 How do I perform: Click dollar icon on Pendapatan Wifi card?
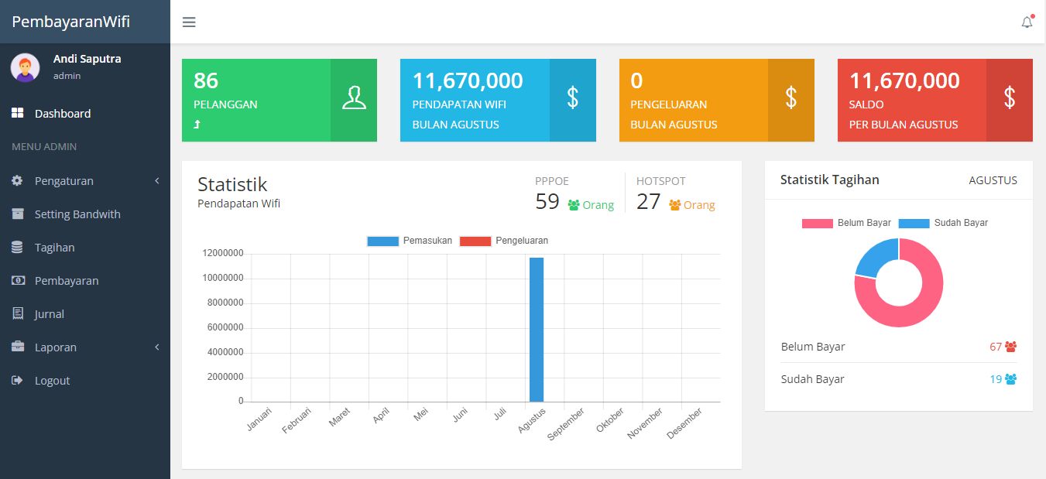click(x=572, y=98)
